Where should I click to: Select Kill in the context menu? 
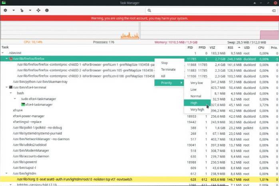point(169,76)
